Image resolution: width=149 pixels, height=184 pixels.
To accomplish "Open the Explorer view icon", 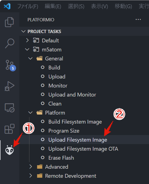I will point(9,22).
